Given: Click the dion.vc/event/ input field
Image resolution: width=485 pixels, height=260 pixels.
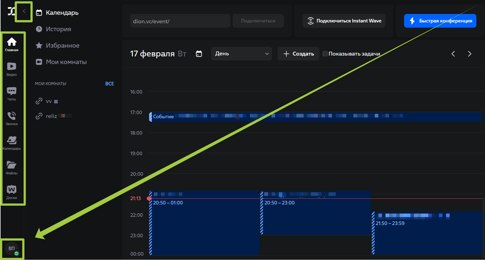Looking at the screenshot, I should pyautogui.click(x=180, y=21).
